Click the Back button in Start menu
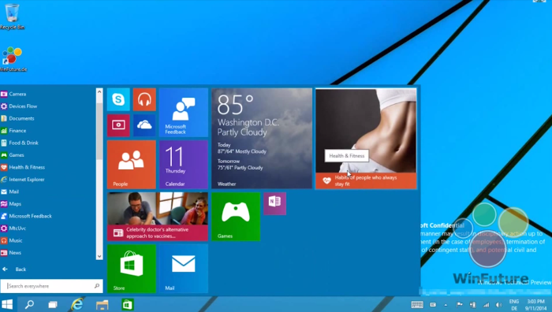This screenshot has width=552, height=312. [14, 269]
